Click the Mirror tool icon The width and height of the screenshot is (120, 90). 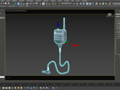(74, 3)
